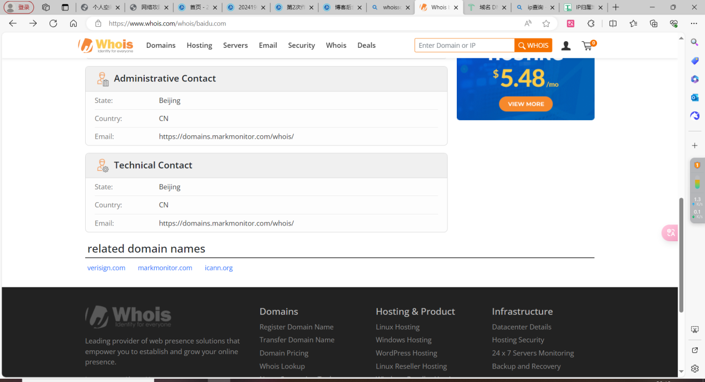Open Domain Pricing footer link
Image resolution: width=705 pixels, height=382 pixels.
pyautogui.click(x=284, y=353)
